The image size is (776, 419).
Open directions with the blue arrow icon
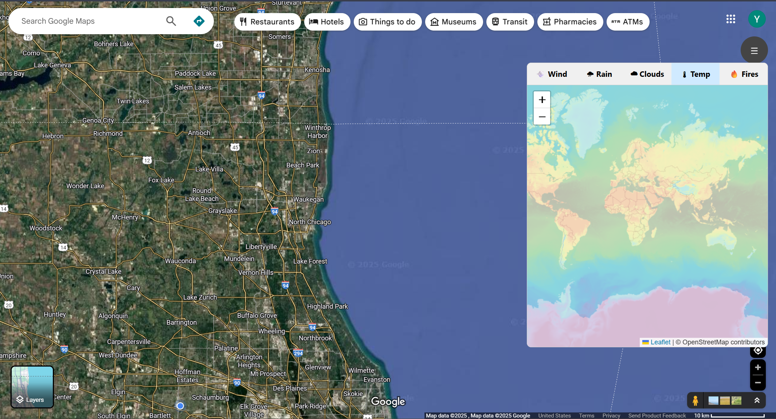199,21
